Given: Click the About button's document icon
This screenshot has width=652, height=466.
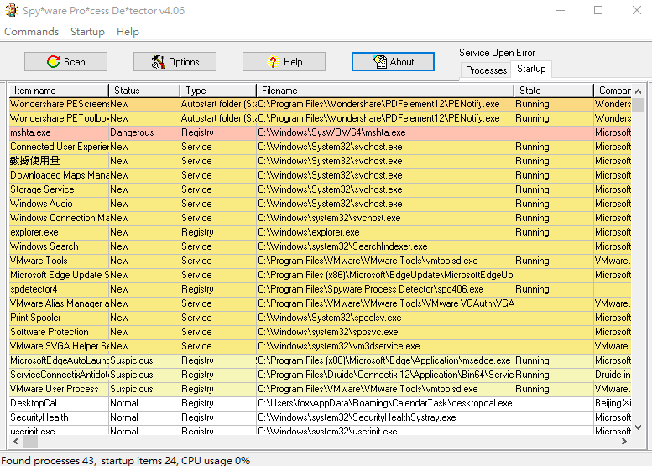Looking at the screenshot, I should click(380, 62).
